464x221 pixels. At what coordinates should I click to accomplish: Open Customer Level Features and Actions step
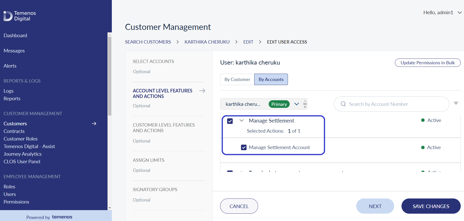point(164,128)
